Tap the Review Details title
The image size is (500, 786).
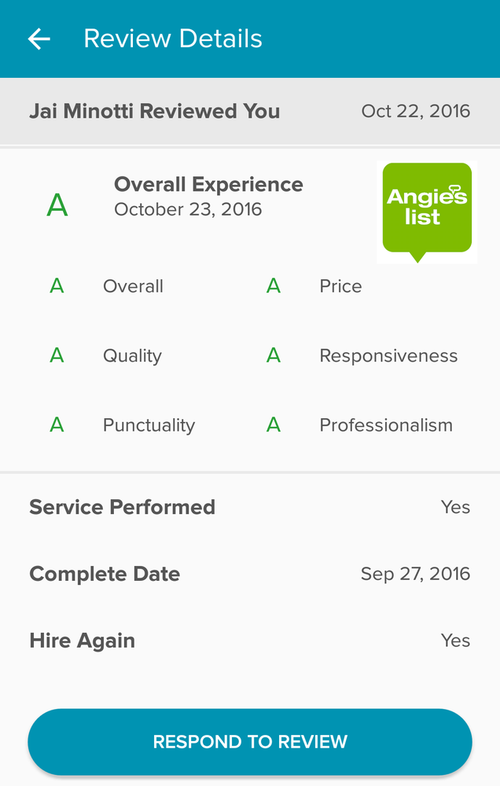click(x=173, y=39)
